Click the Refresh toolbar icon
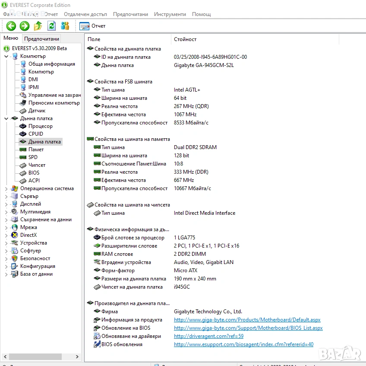This screenshot has height=366, width=366. click(x=51, y=26)
